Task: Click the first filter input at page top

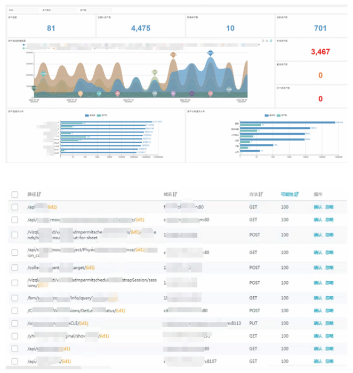Action: [26, 10]
